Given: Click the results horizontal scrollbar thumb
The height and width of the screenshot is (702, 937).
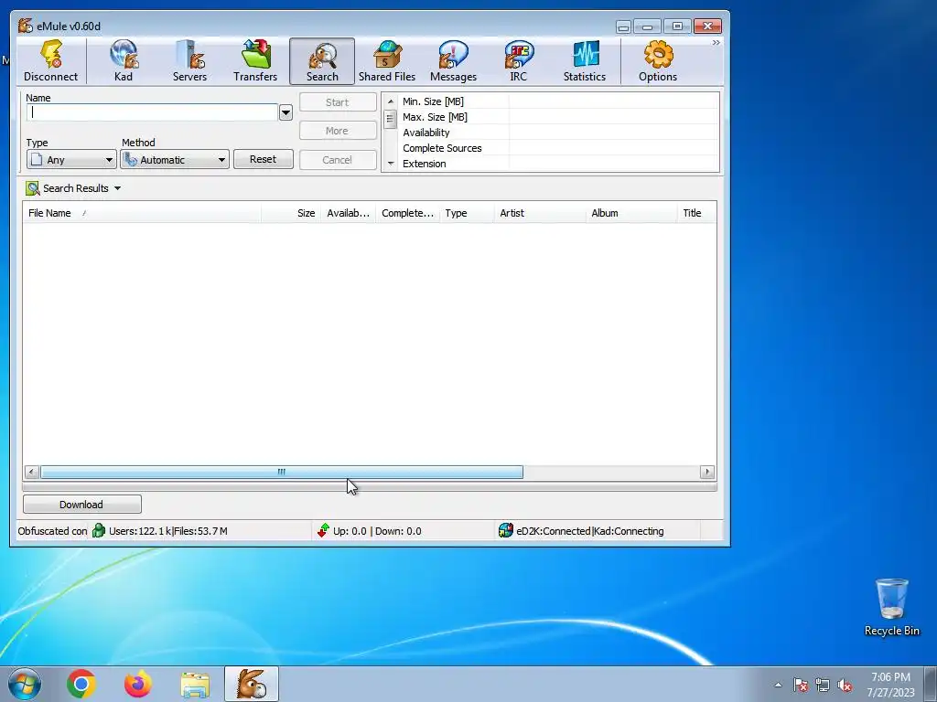Looking at the screenshot, I should [x=282, y=473].
